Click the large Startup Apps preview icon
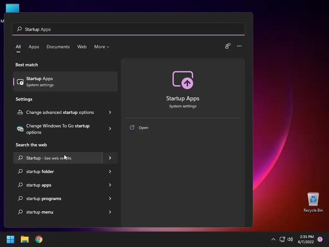Screen dimensions: 329x247 click(x=183, y=80)
